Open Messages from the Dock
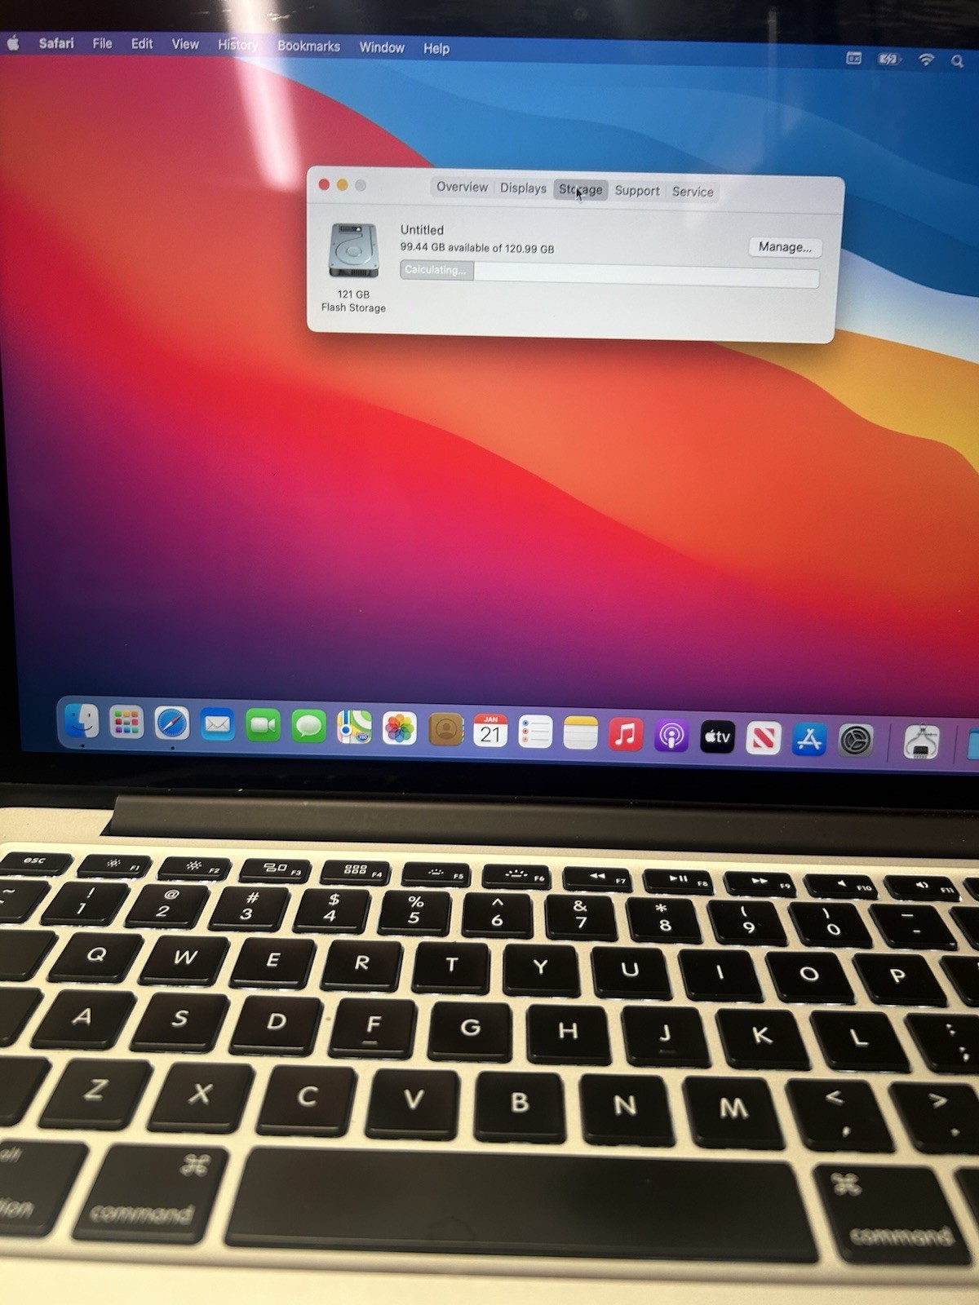The image size is (979, 1305). click(x=308, y=725)
